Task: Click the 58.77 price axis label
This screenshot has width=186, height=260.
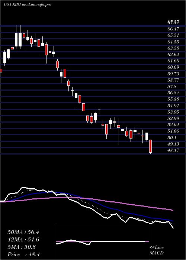Action: pos(173,80)
